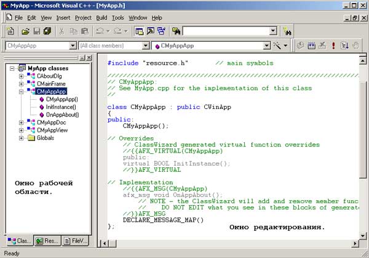Click the workspace panel docking toggle button
The width and height of the screenshot is (369, 258).
coord(82,58)
